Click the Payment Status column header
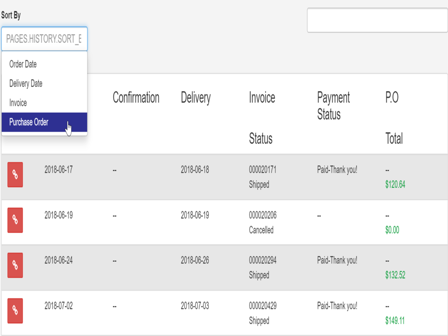Viewport: 448px width, 336px height. (x=333, y=106)
